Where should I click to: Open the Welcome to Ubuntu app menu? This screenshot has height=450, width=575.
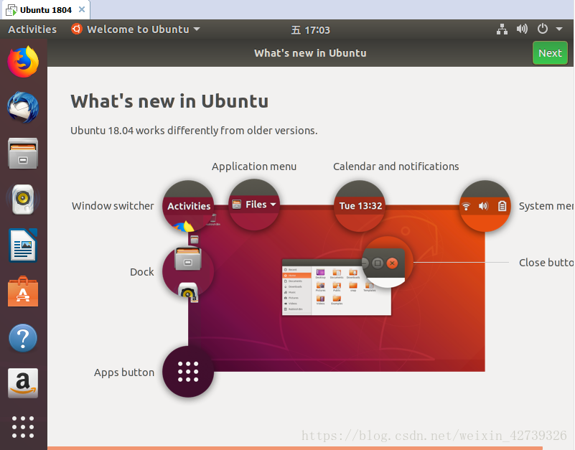(x=136, y=29)
